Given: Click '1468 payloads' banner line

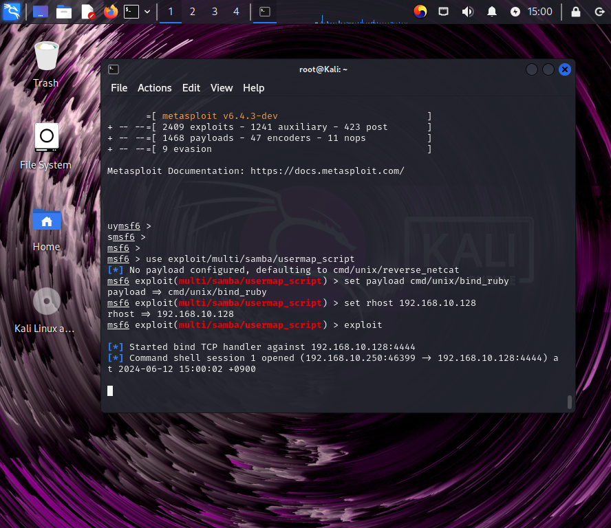Looking at the screenshot, I should point(270,137).
